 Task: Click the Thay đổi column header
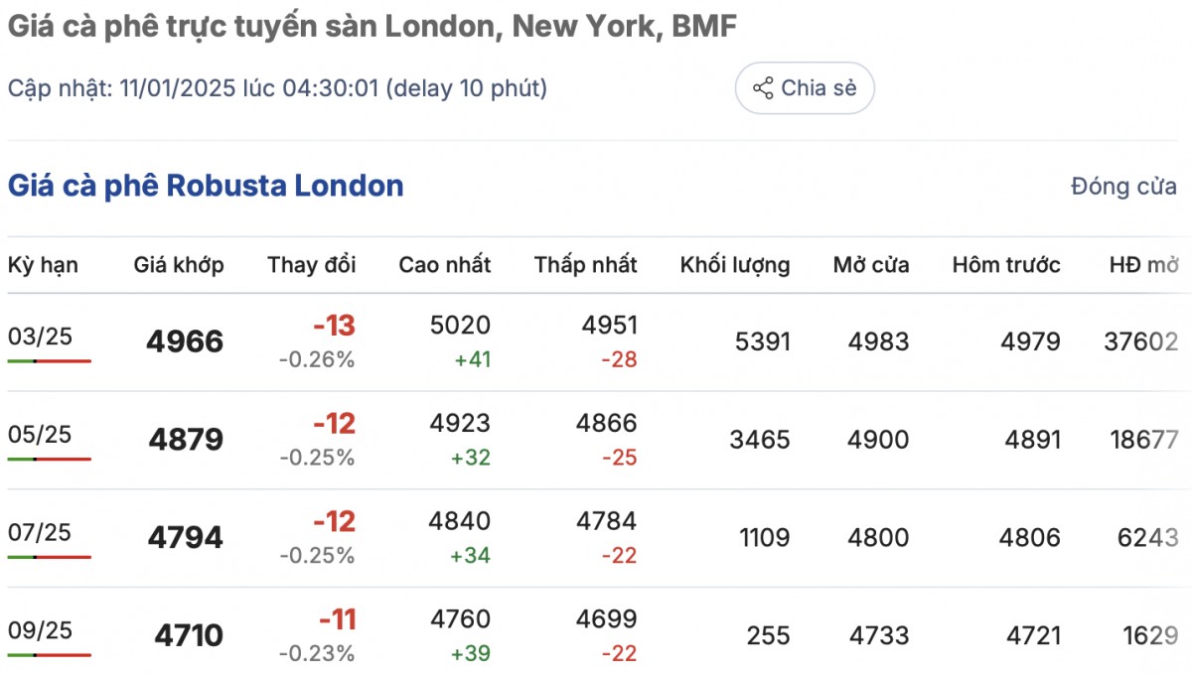click(x=311, y=265)
